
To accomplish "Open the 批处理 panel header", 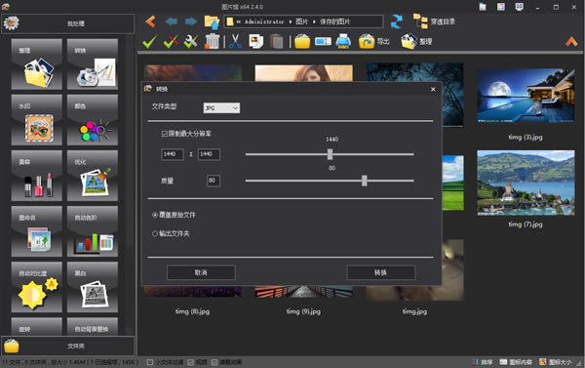I will pyautogui.click(x=67, y=23).
